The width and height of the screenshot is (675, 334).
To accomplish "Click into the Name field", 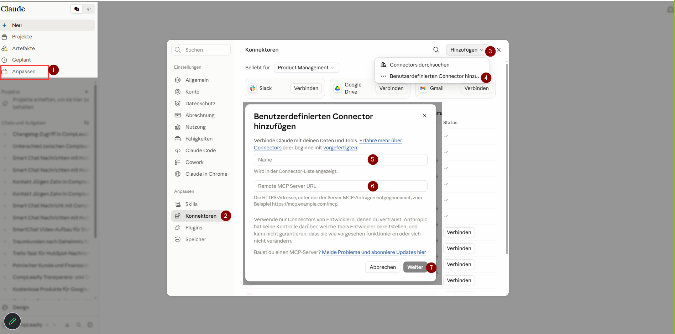I will tap(340, 160).
